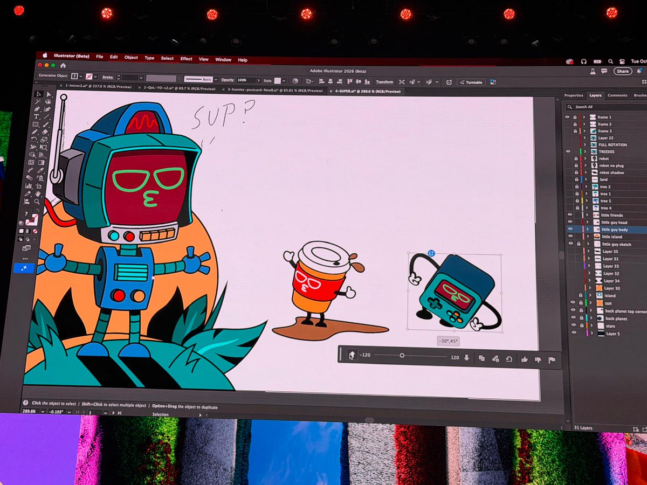Viewport: 647px width, 485px height.
Task: Expand the little guy body layer
Action: (589, 230)
